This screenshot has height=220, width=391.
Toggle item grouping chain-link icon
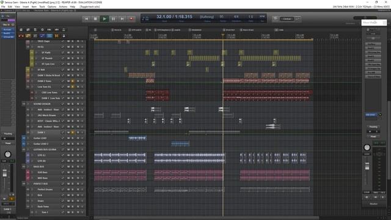[x=28, y=36]
